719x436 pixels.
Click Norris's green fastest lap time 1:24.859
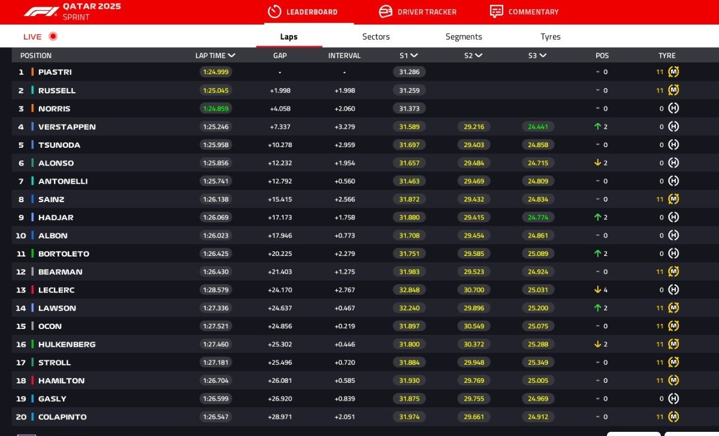point(216,109)
